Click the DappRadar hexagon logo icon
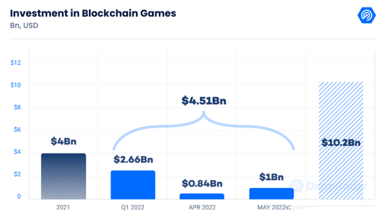The image size is (386, 216). tap(366, 15)
